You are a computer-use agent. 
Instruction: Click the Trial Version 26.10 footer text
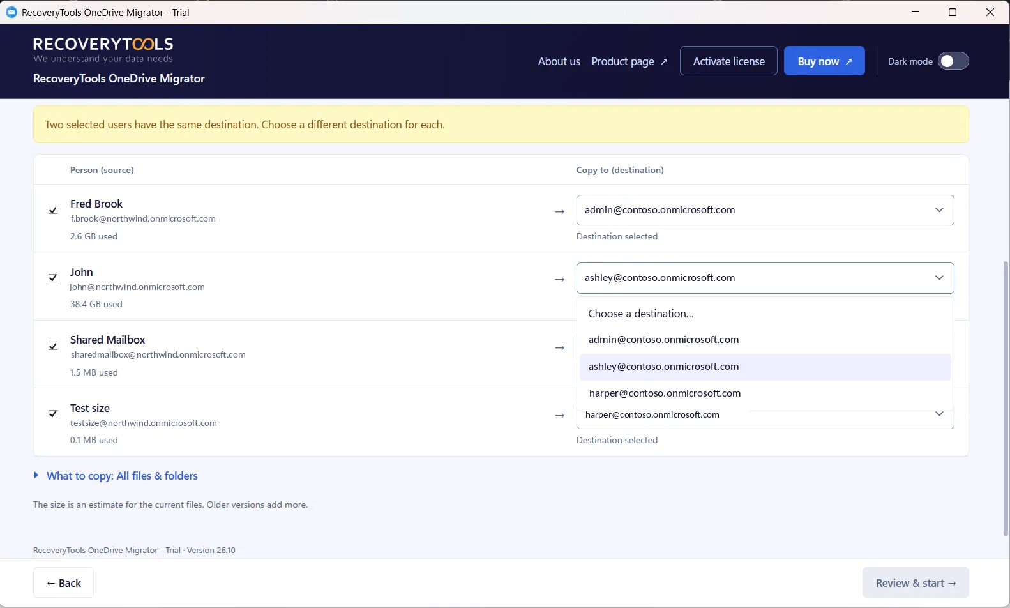134,550
